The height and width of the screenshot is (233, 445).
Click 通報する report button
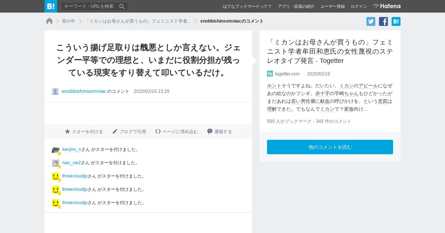(x=220, y=132)
